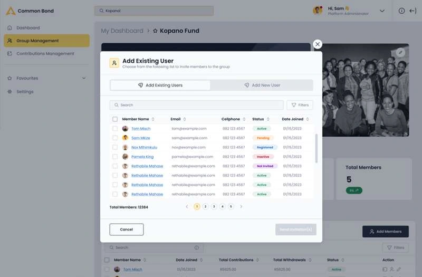422x277 pixels.
Task: Go to next page with right arrow
Action: 241,206
